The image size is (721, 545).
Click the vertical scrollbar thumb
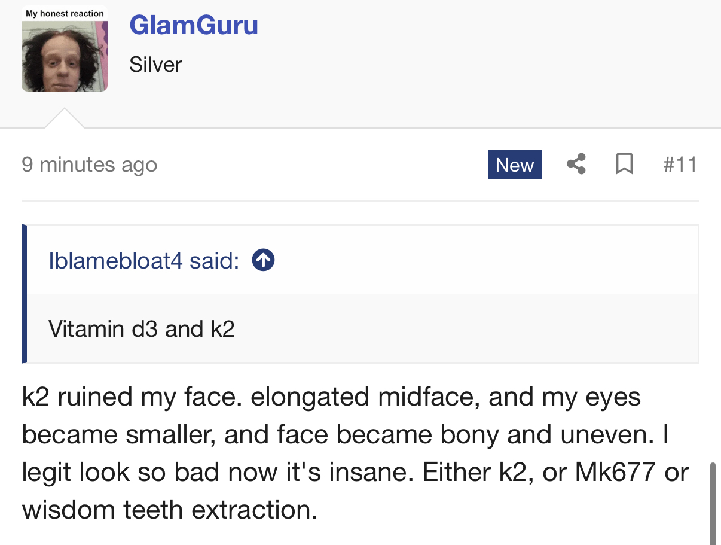713,501
